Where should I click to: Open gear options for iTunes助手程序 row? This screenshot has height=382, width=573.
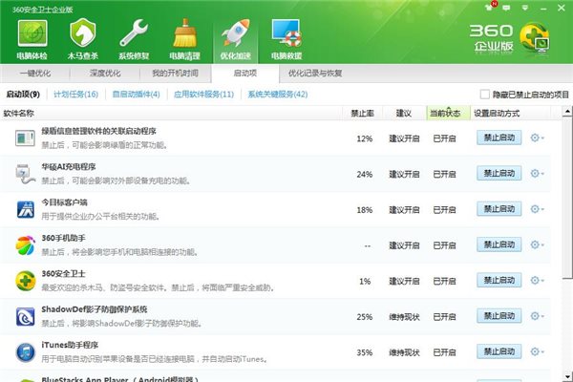click(x=537, y=351)
